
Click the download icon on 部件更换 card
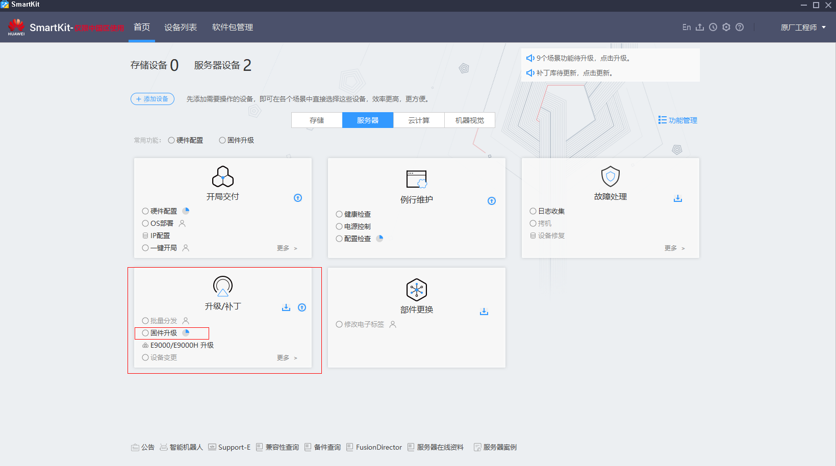pos(484,312)
